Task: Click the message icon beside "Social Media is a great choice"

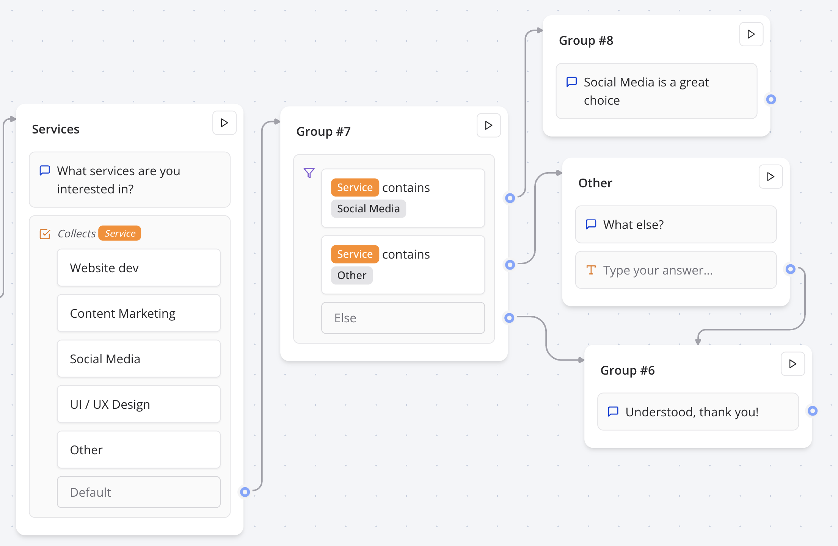Action: pyautogui.click(x=571, y=82)
